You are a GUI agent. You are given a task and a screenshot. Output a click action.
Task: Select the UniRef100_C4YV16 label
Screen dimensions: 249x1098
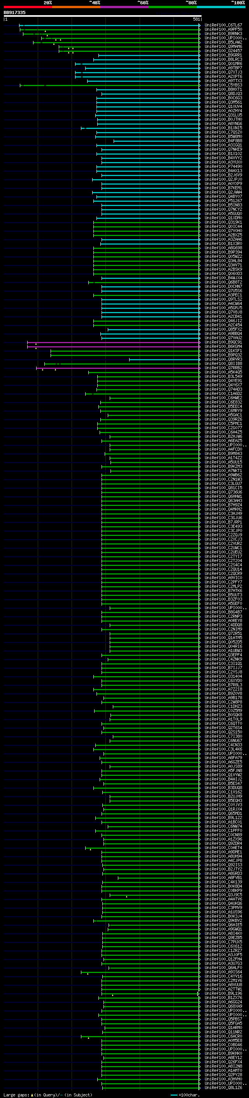click(223, 976)
